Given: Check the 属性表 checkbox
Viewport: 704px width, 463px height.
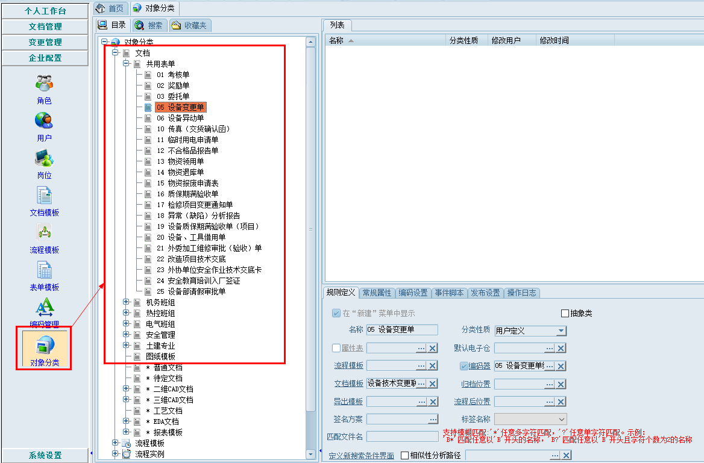Looking at the screenshot, I should (336, 348).
